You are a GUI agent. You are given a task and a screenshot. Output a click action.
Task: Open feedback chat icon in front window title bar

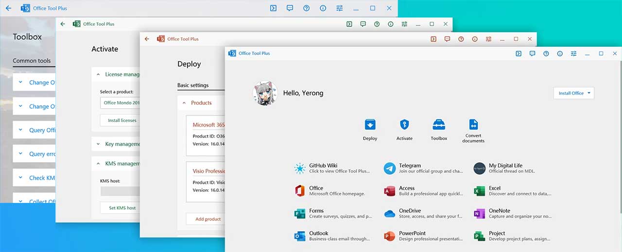[x=532, y=53]
